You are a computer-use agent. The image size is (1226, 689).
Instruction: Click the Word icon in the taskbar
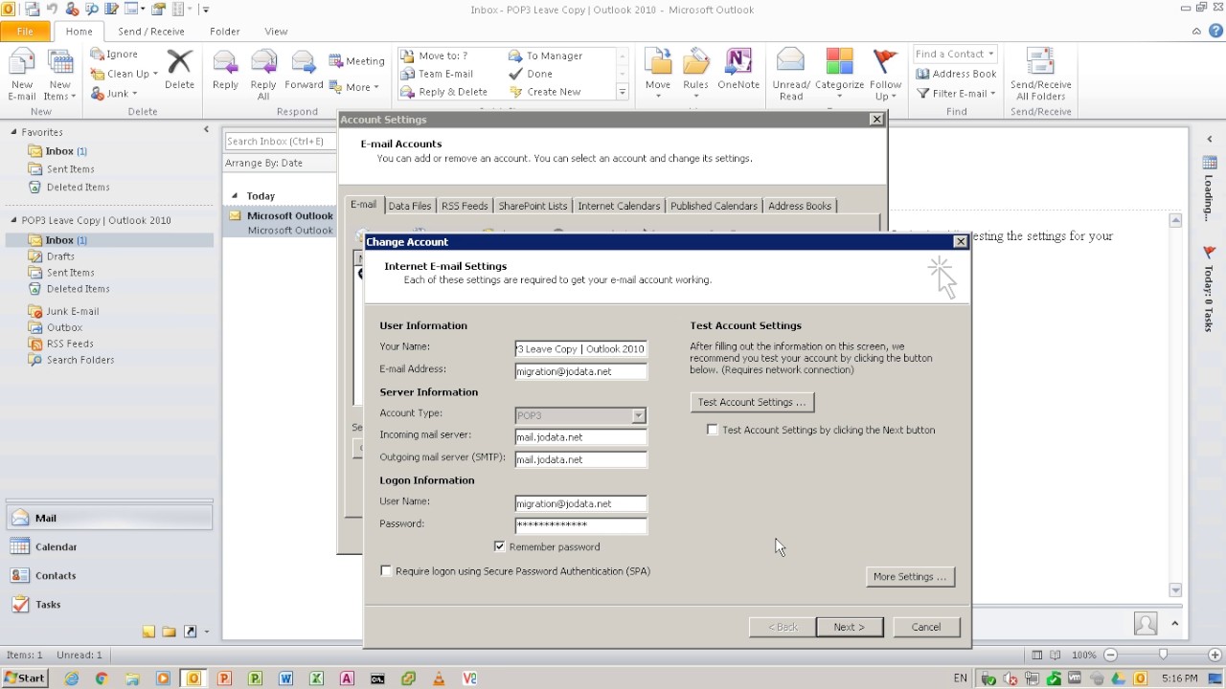coord(285,678)
